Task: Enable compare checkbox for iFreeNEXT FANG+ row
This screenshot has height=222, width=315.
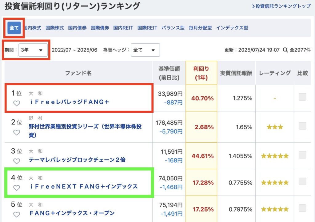Action: click(302, 181)
